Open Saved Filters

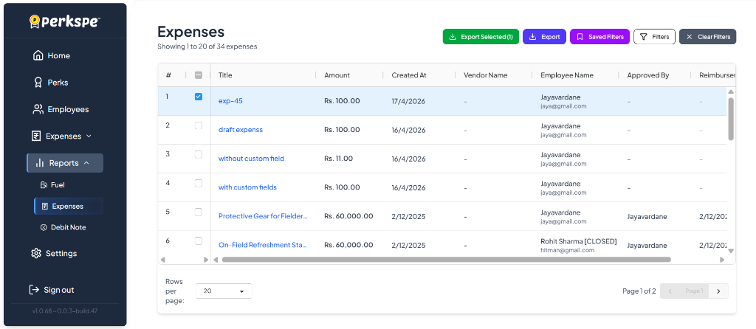599,37
